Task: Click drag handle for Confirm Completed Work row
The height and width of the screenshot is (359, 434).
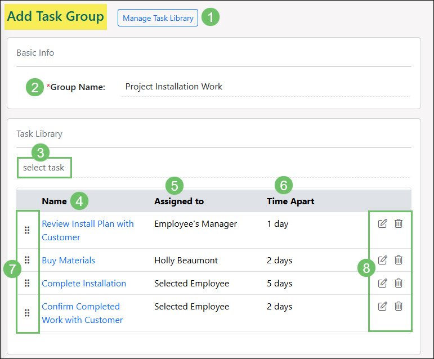Action: click(27, 313)
